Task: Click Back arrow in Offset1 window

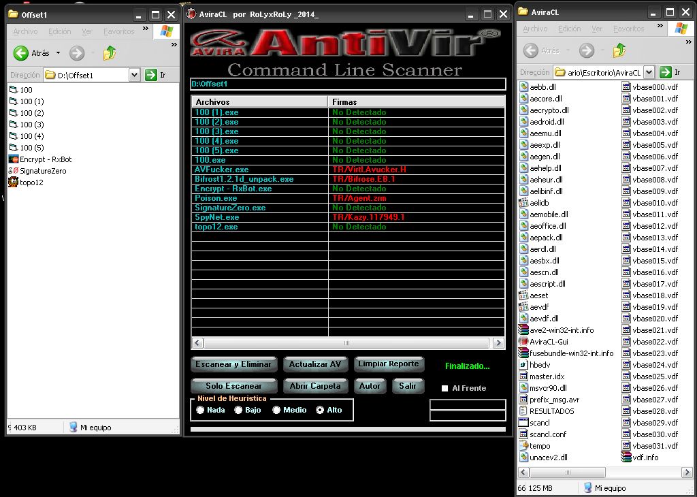Action: pyautogui.click(x=21, y=53)
